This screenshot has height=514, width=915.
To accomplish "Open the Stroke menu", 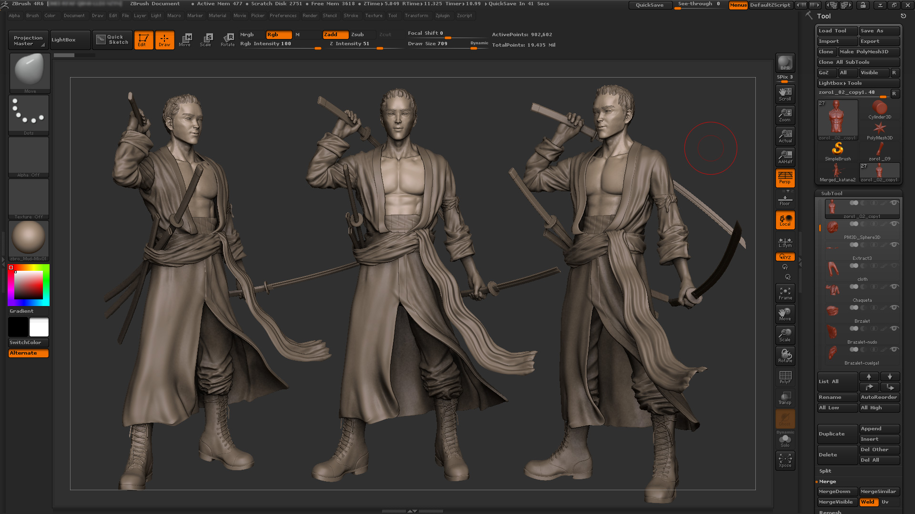I will pyautogui.click(x=351, y=16).
